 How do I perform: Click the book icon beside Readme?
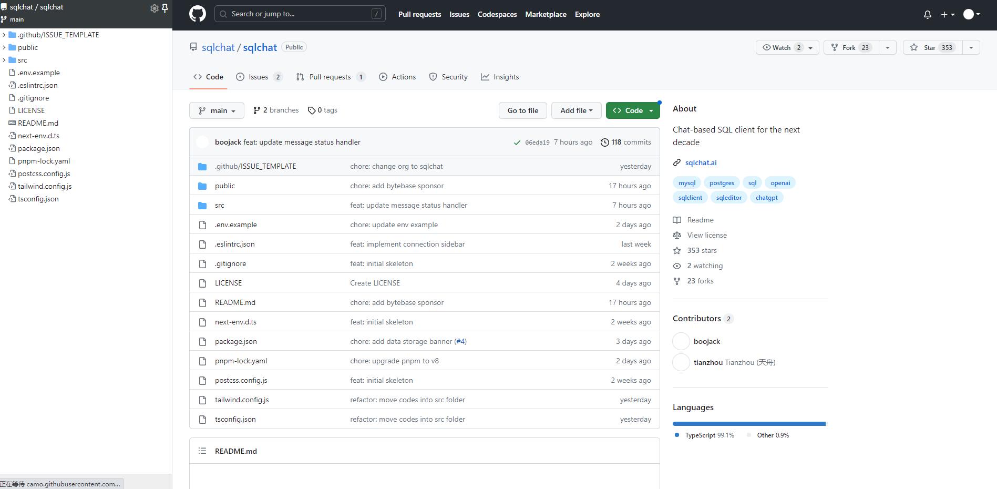tap(677, 220)
